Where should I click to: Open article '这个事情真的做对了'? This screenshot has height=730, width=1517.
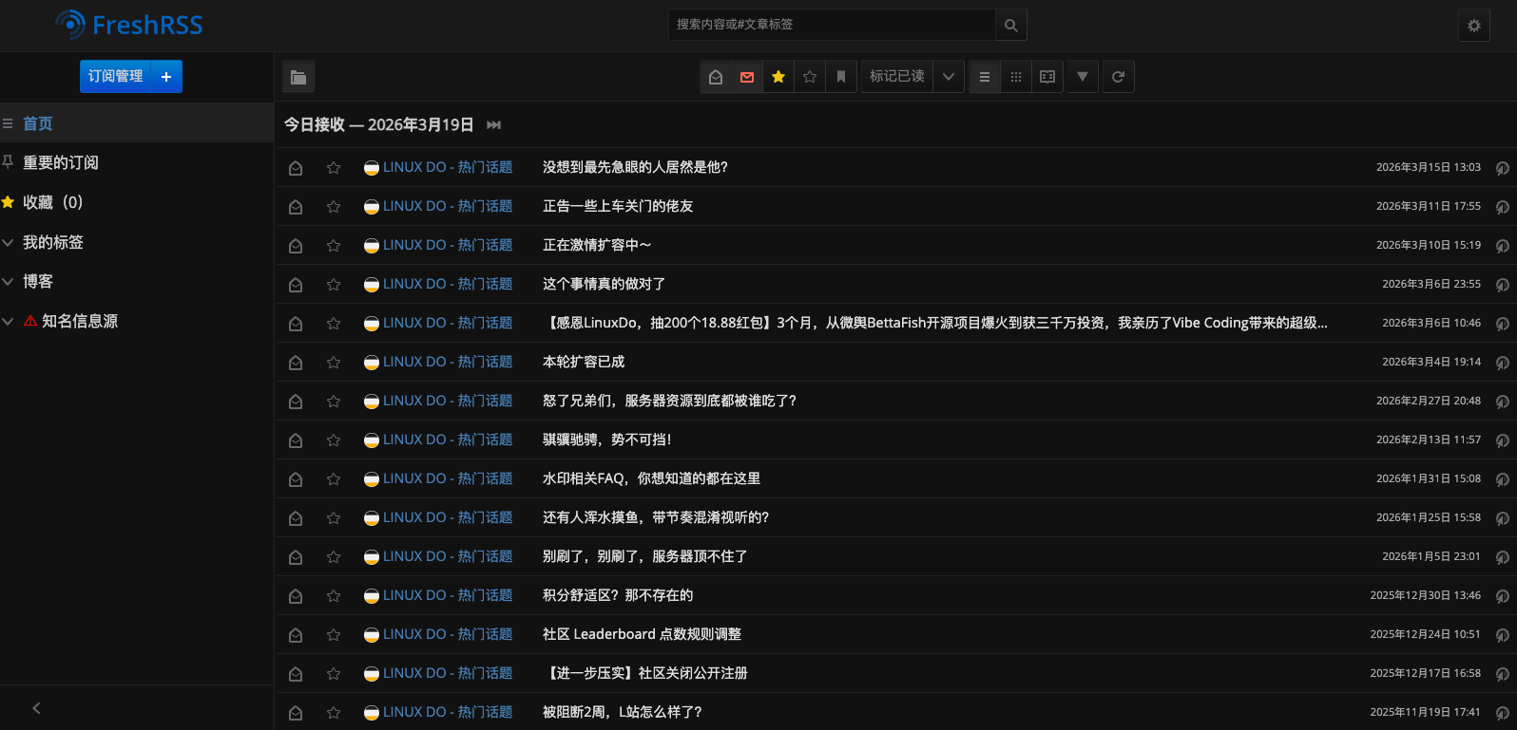pos(604,284)
